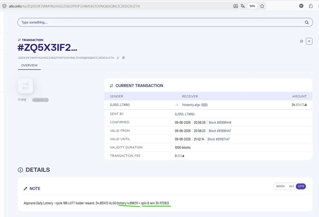Click the allo.info URL in address bar
319x217 pixels.
74,6
